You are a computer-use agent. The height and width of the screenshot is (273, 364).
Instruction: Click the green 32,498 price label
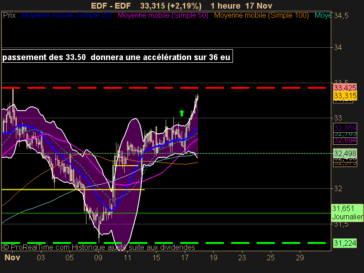coord(345,153)
